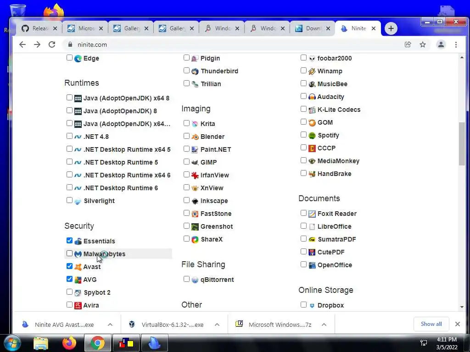Click the IrfanView red icon

[x=195, y=175]
